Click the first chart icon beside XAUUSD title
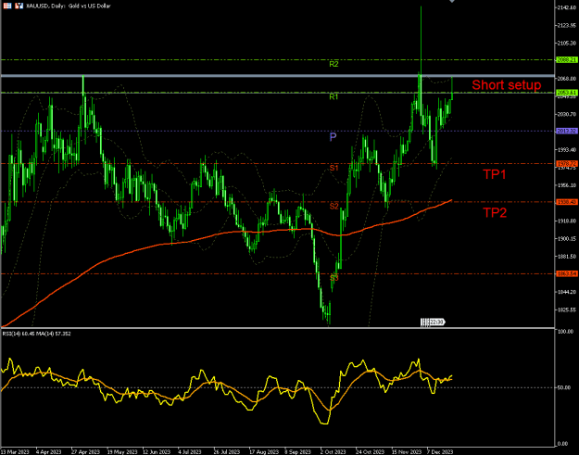Viewport: 579px width, 455px height. pos(7,6)
